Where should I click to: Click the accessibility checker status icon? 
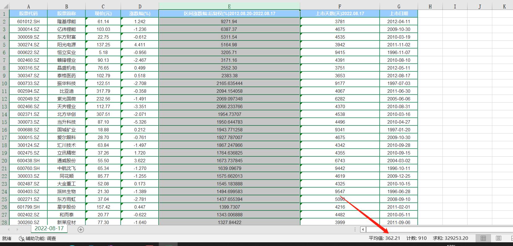coord(22,238)
